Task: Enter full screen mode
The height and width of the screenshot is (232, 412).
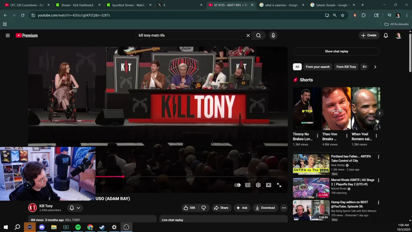Action: click(x=279, y=185)
